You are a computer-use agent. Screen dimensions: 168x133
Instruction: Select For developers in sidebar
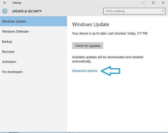33,72
